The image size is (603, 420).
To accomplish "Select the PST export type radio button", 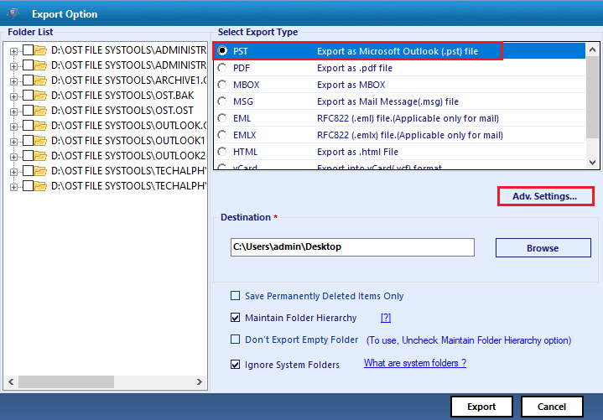I will tap(222, 51).
